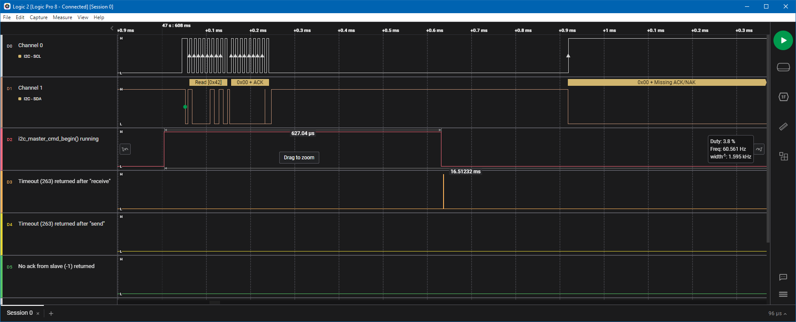The image size is (796, 322).
Task: Select the Timeout (263) returned after "receive" label
Action: click(x=64, y=181)
